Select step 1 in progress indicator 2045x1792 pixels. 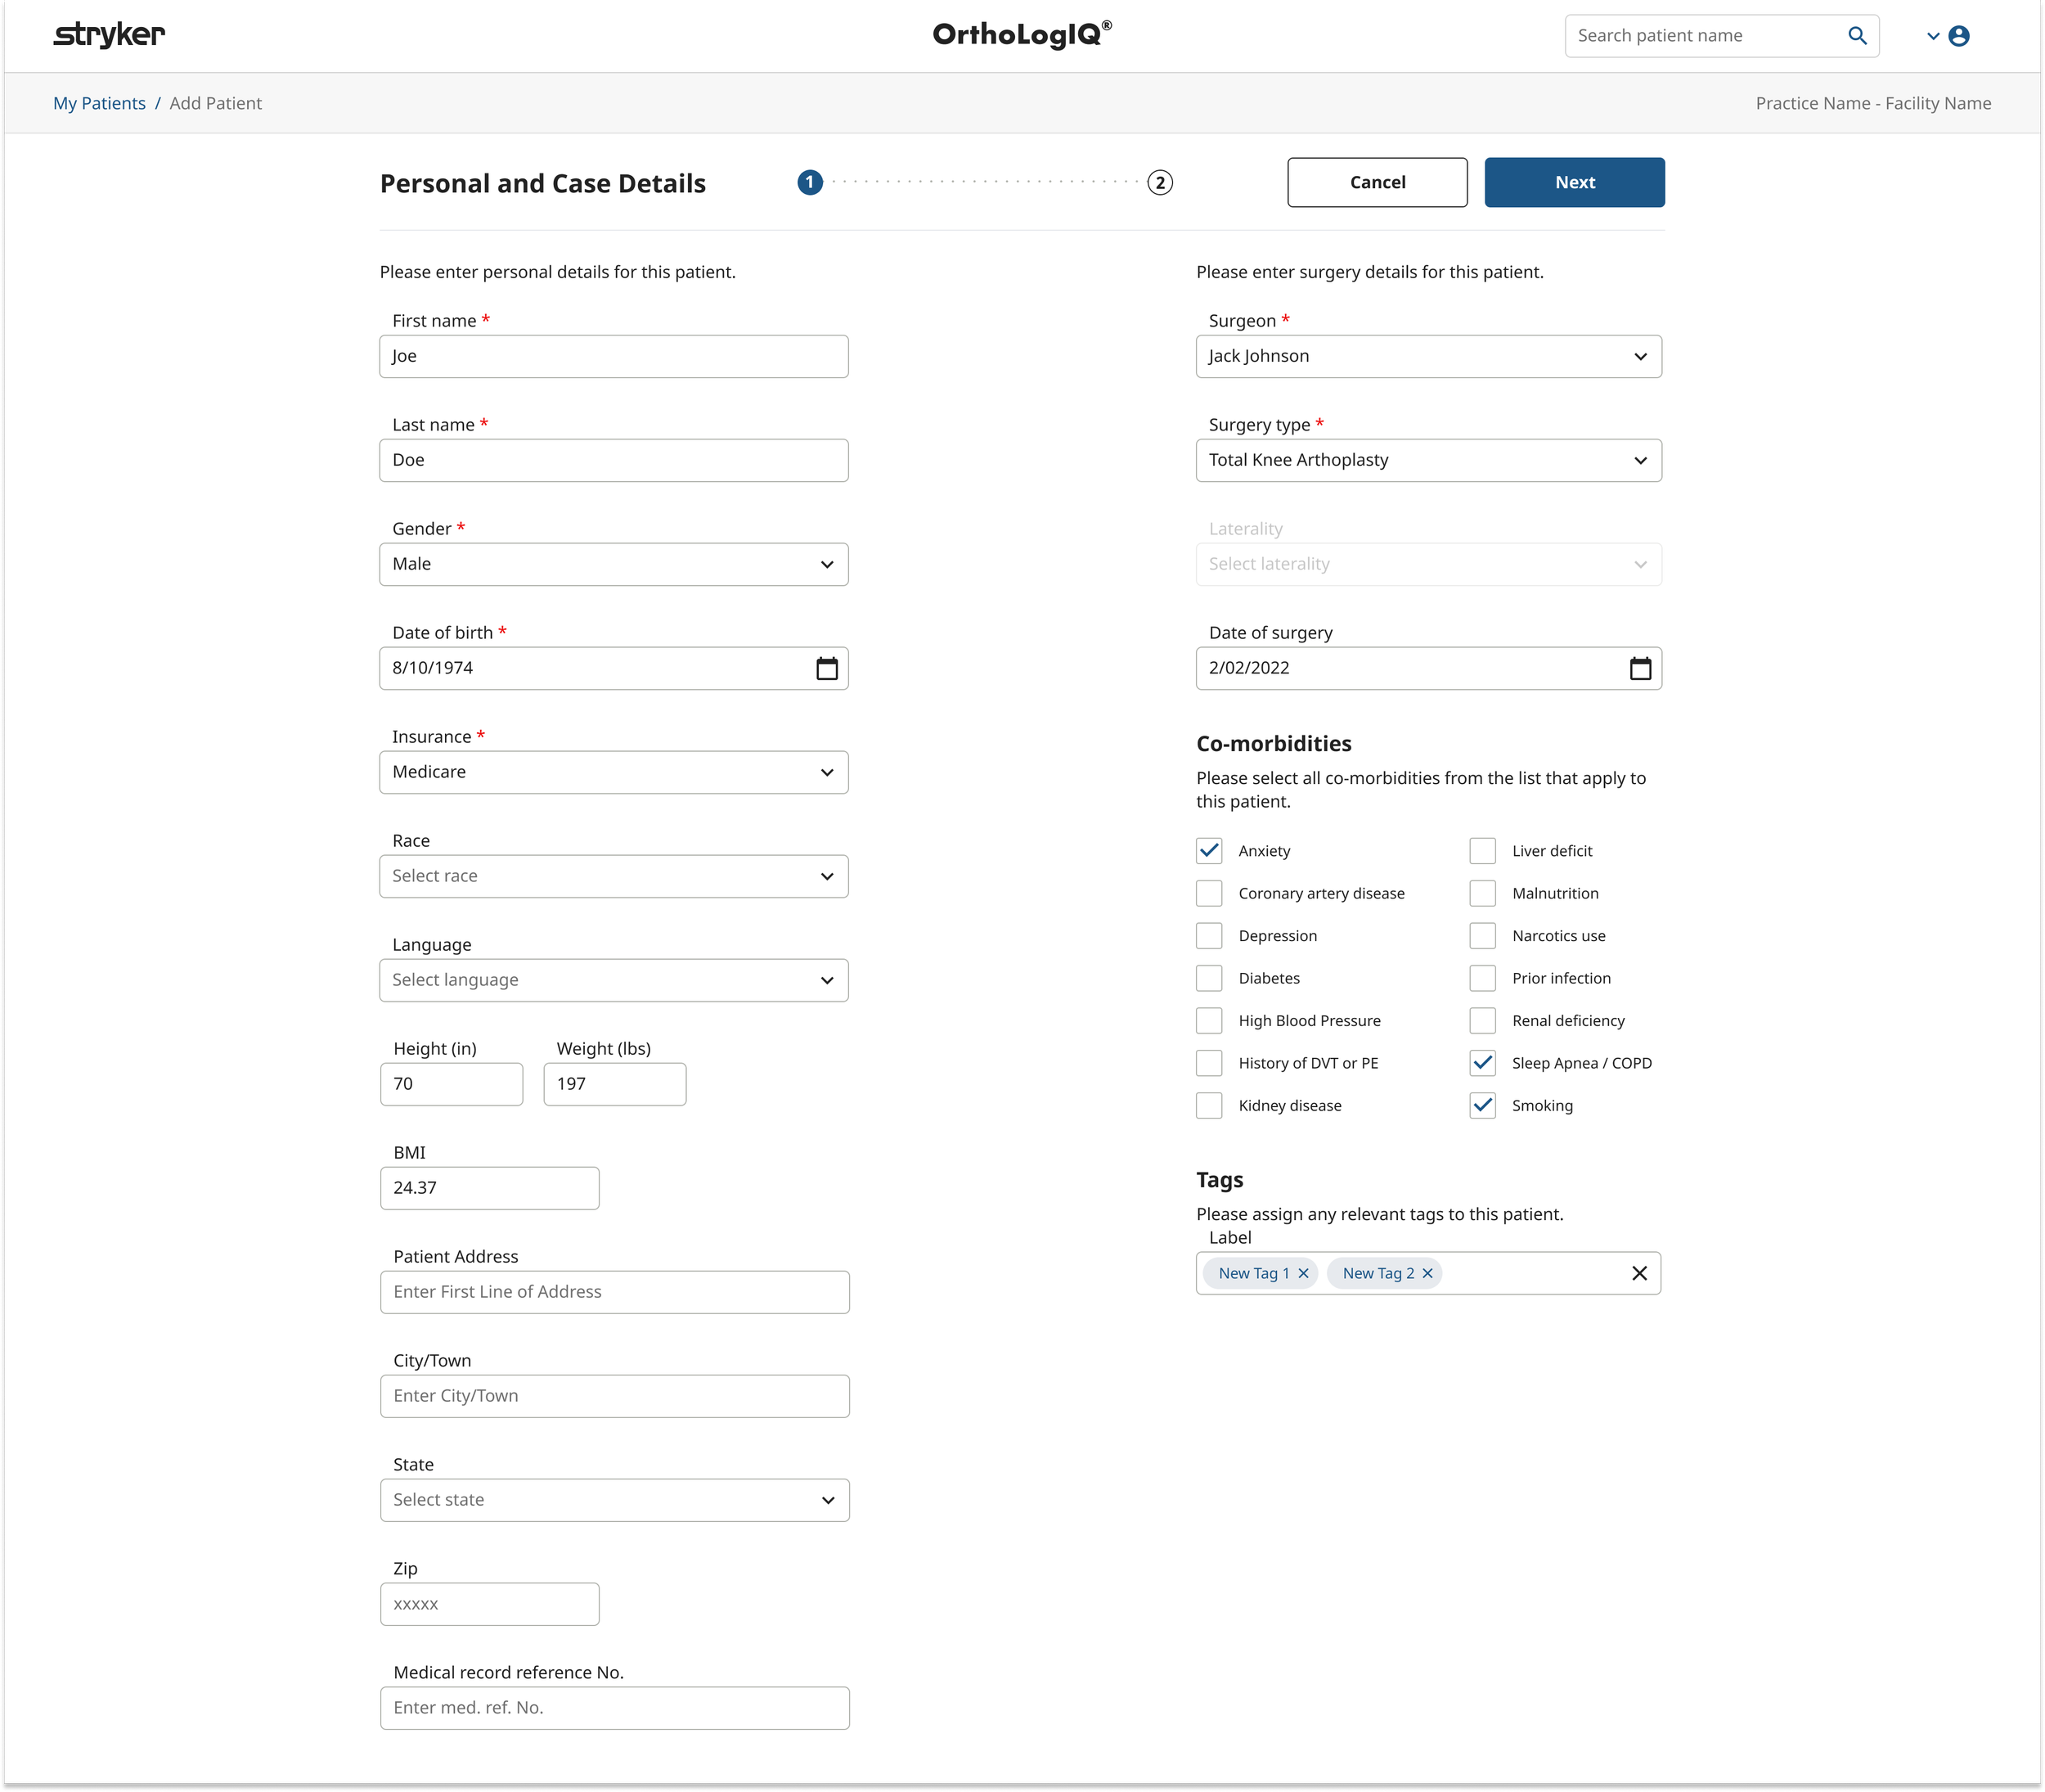[809, 183]
